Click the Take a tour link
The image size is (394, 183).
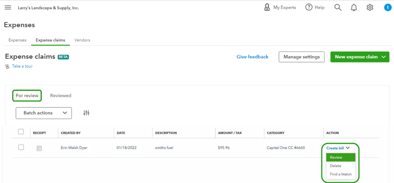(22, 67)
